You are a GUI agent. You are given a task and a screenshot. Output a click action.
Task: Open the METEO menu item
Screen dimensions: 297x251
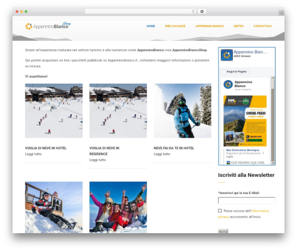coord(239,26)
